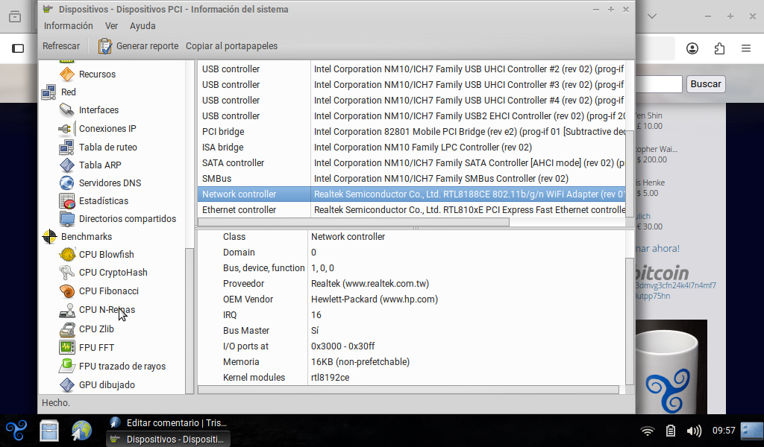Image resolution: width=764 pixels, height=447 pixels.
Task: Select the PCI bridge row
Action: 411,132
